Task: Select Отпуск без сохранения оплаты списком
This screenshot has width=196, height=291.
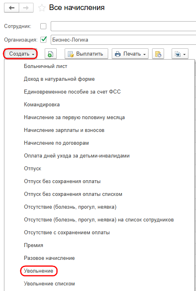Action: (73, 194)
